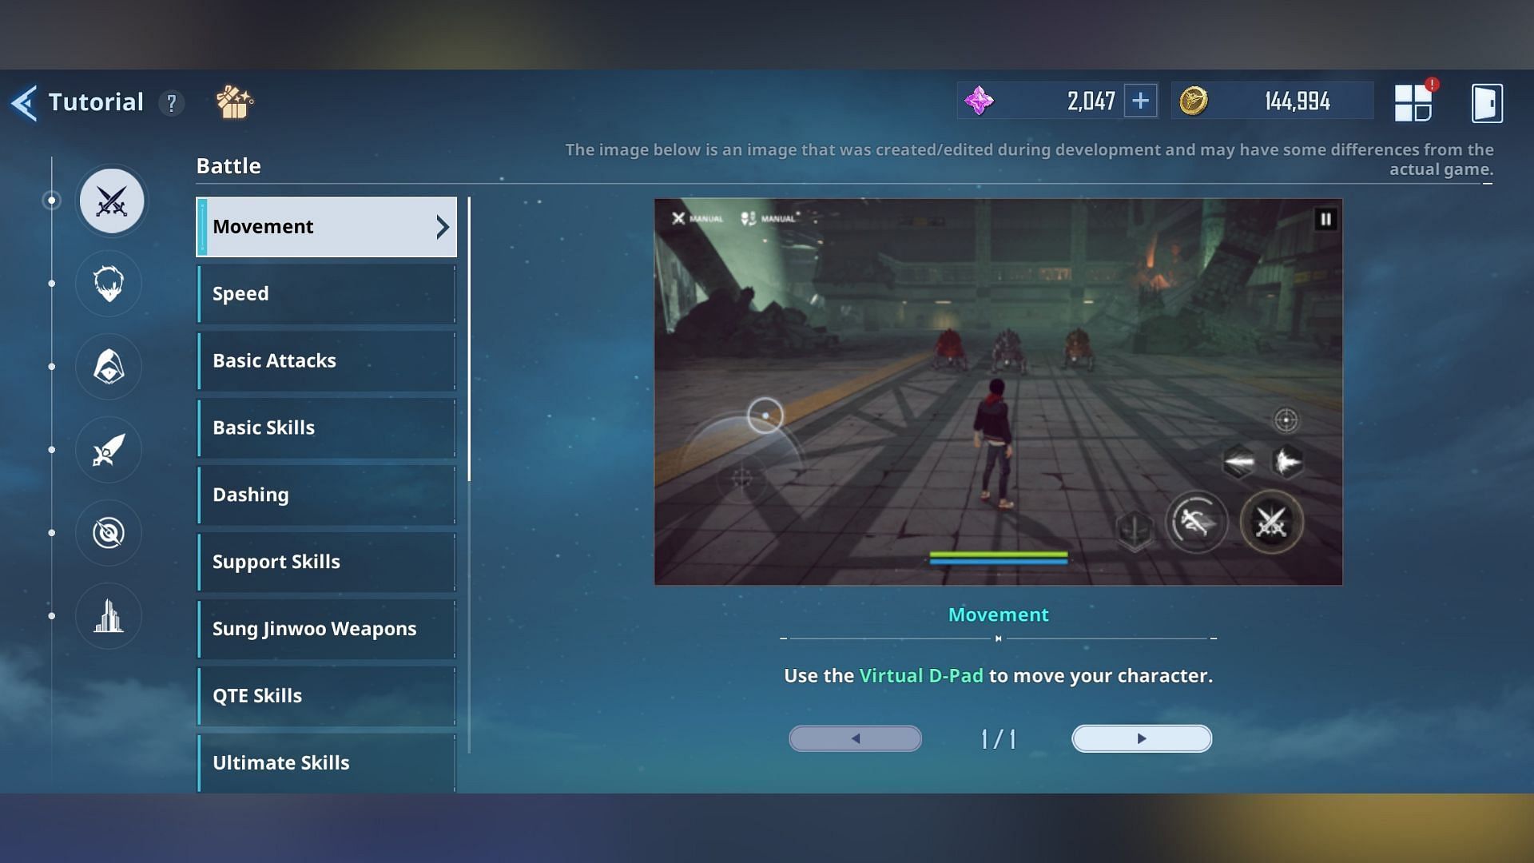This screenshot has height=863, width=1534.
Task: Click the crossed swords Battle icon
Action: coord(110,201)
